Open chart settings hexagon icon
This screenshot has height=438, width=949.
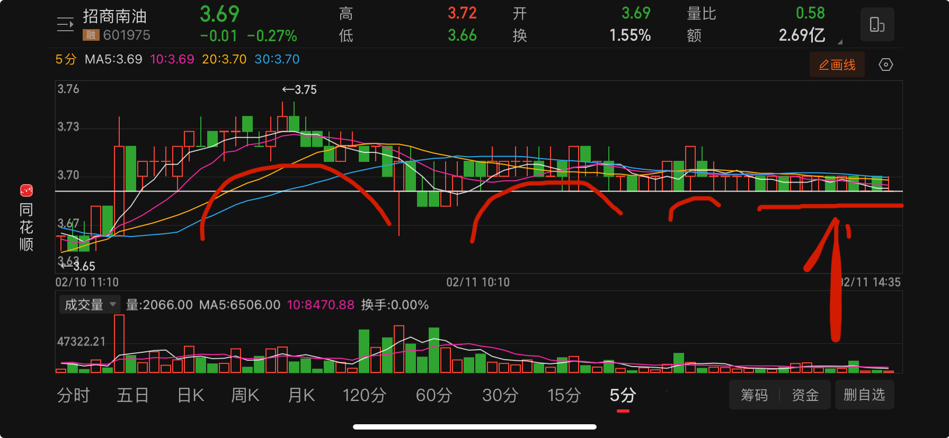coord(886,65)
